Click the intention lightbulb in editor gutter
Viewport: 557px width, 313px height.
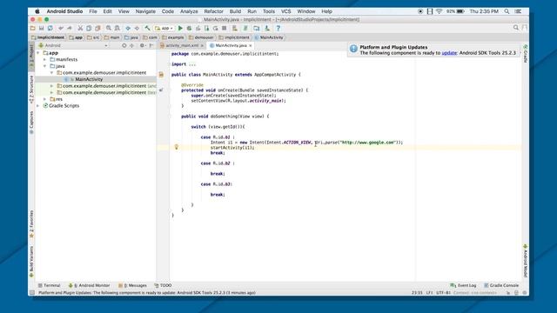[176, 147]
